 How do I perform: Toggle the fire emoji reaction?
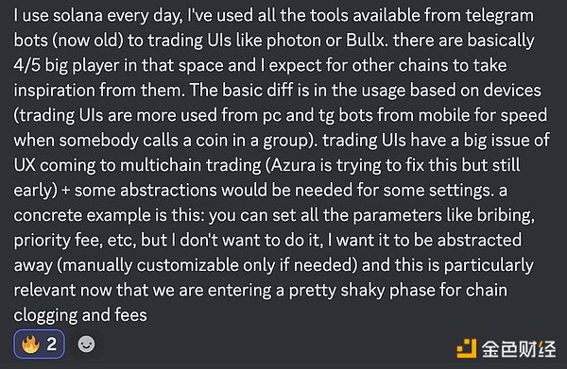coord(39,344)
